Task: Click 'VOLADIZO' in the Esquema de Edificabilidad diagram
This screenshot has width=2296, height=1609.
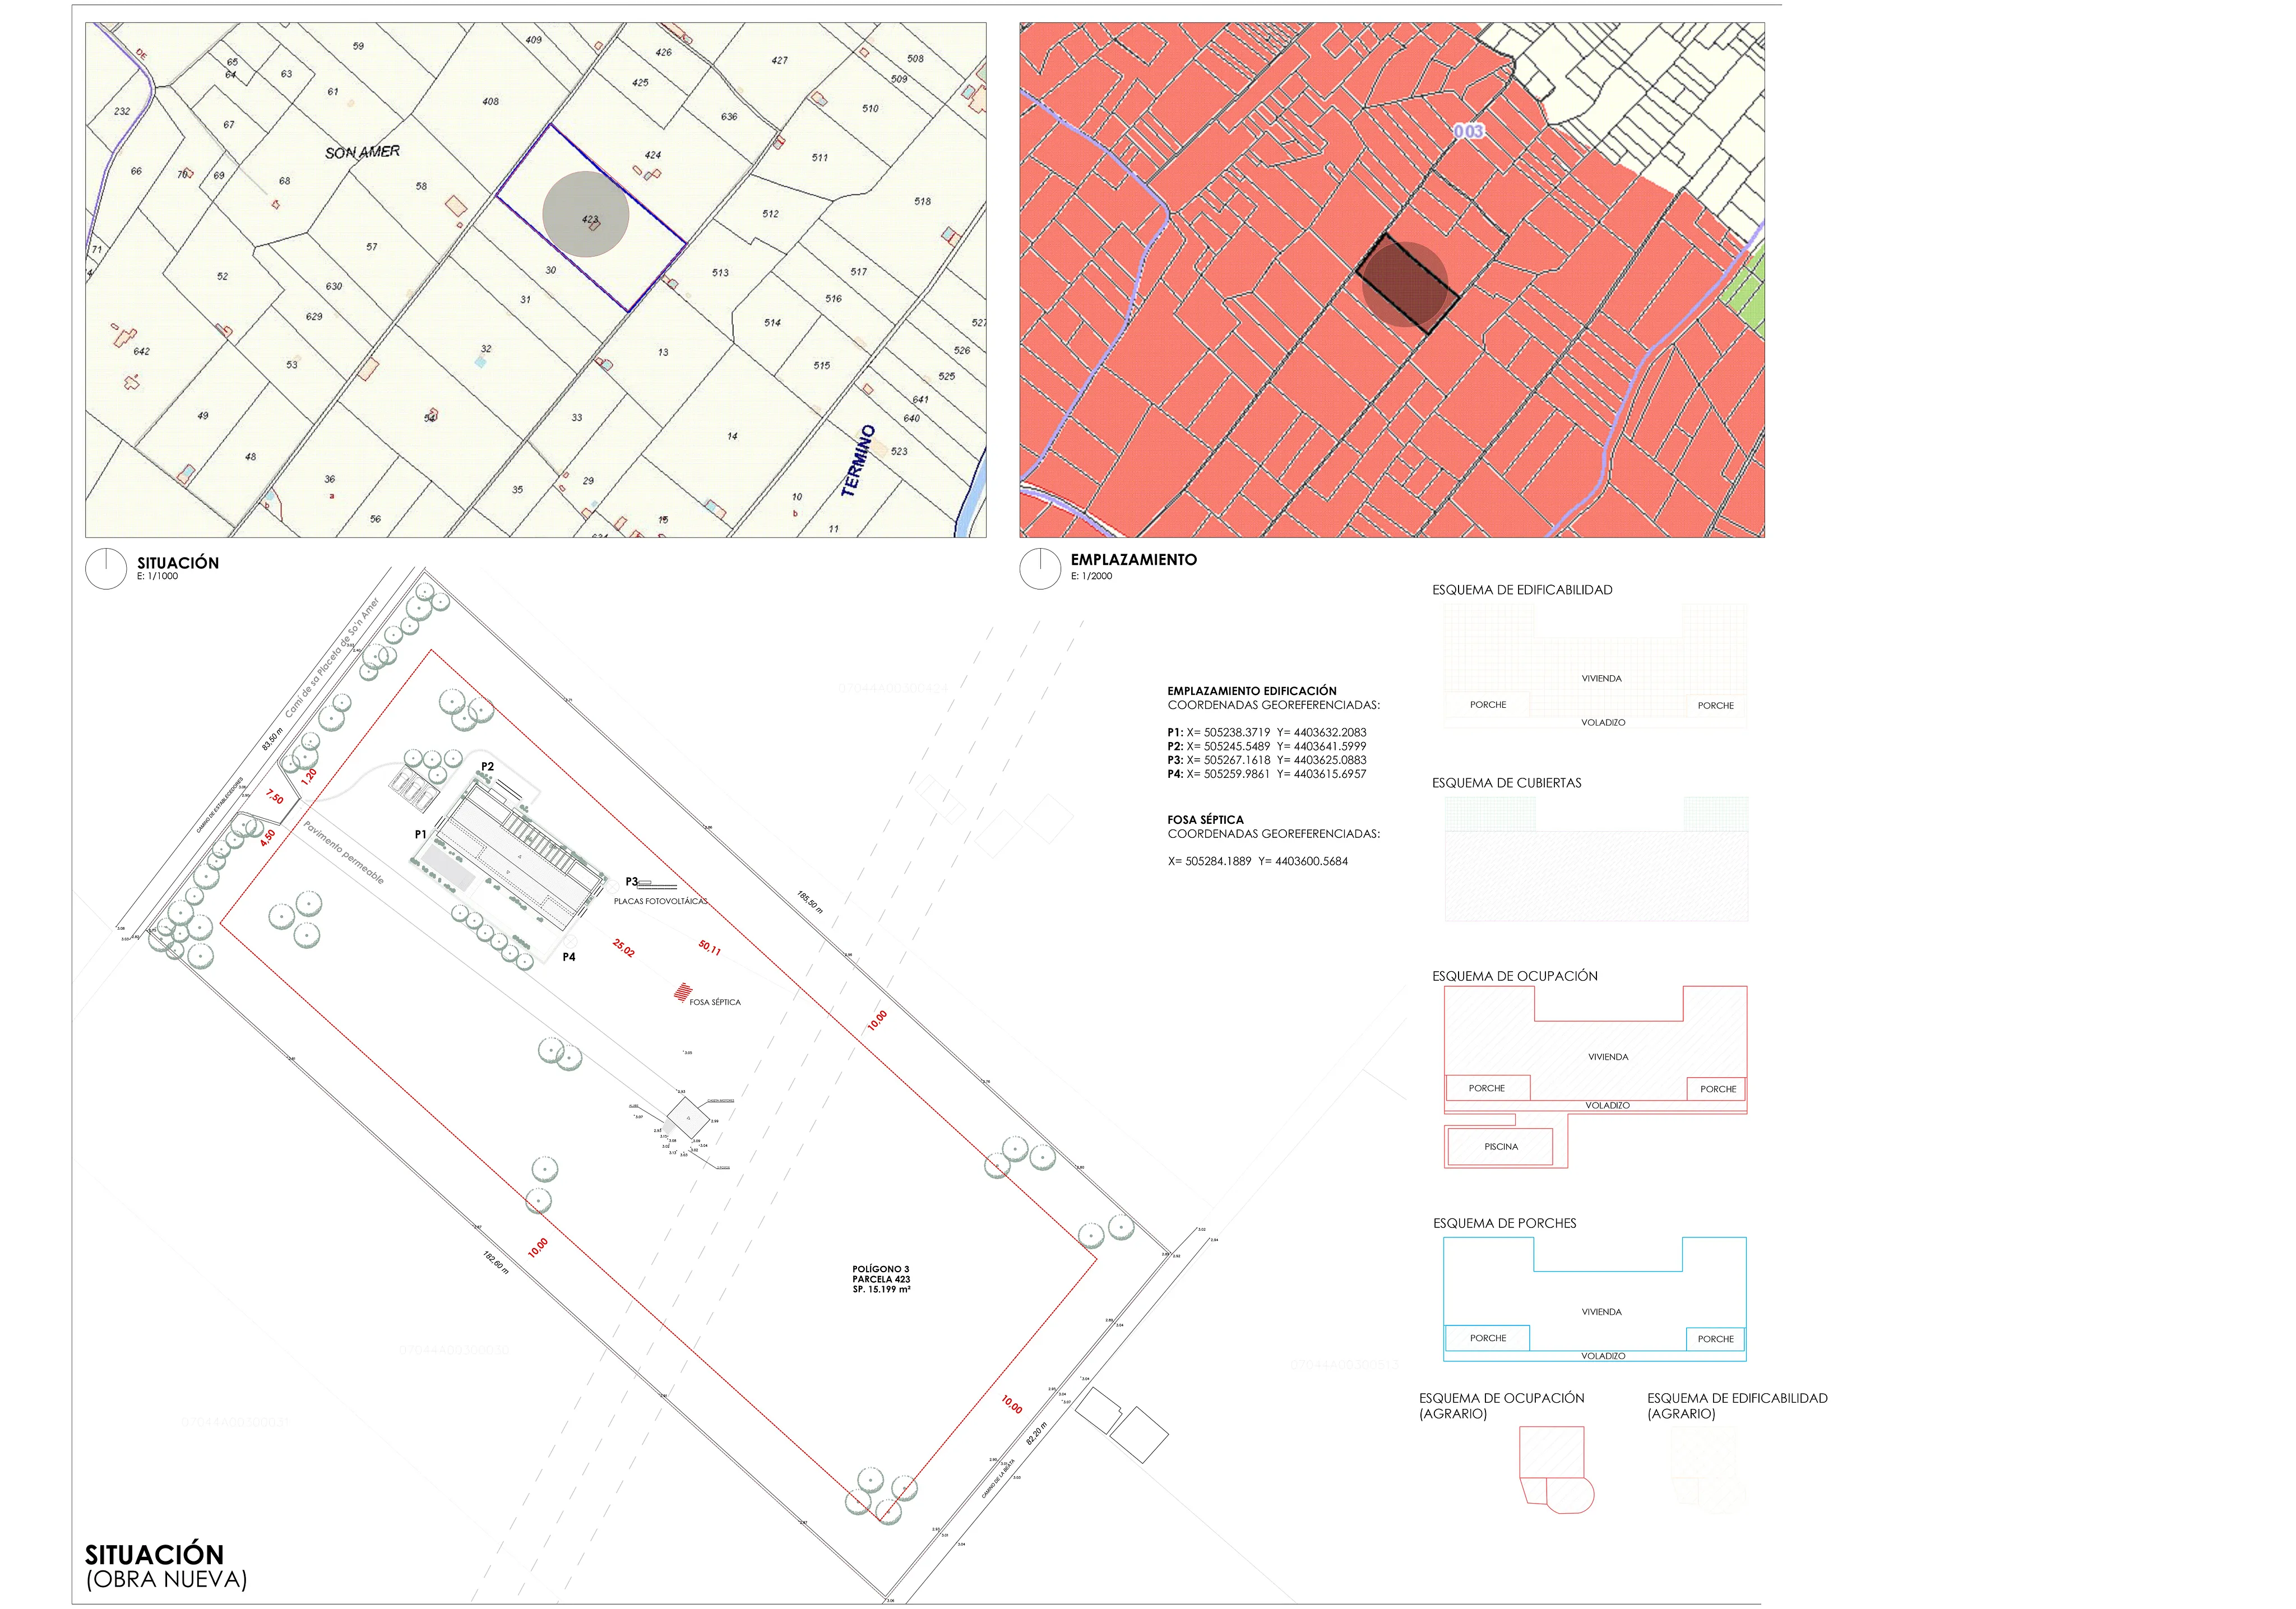Action: (x=1603, y=722)
